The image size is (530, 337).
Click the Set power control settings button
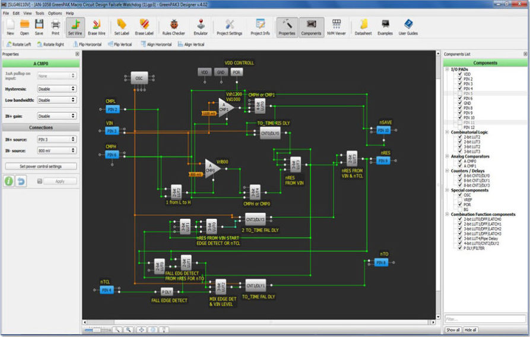tap(41, 166)
